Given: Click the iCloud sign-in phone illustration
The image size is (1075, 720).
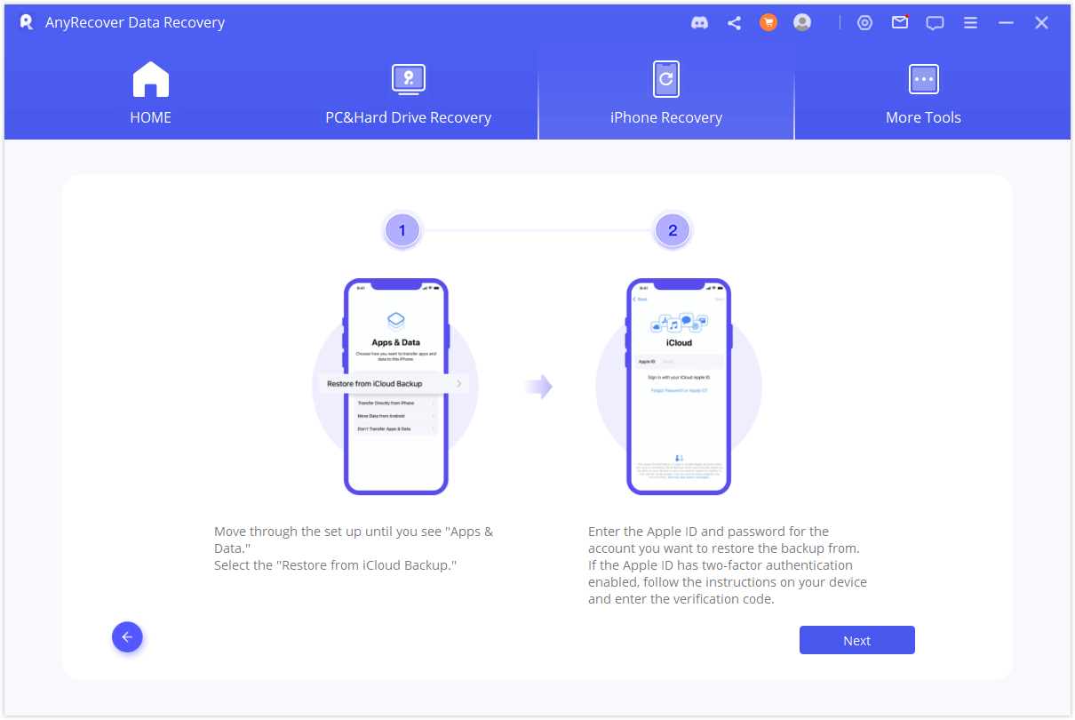Looking at the screenshot, I should pyautogui.click(x=679, y=387).
